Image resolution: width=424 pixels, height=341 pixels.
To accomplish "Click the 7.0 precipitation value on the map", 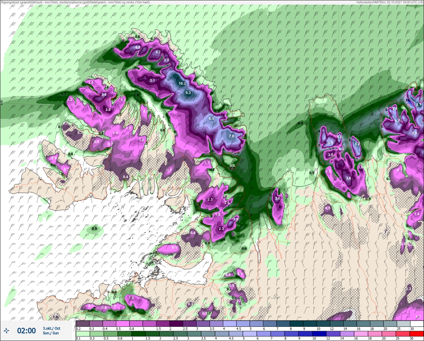I will [x=232, y=136].
